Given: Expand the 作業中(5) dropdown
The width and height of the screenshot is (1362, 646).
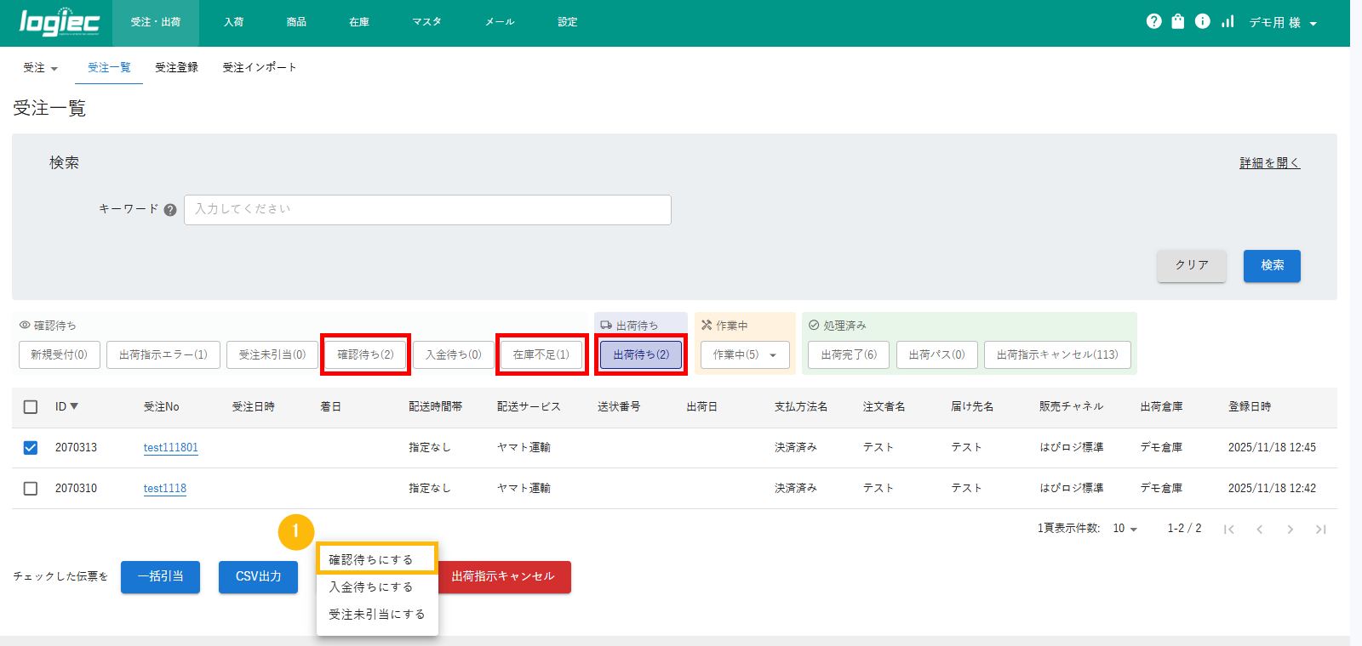Looking at the screenshot, I should coord(745,355).
